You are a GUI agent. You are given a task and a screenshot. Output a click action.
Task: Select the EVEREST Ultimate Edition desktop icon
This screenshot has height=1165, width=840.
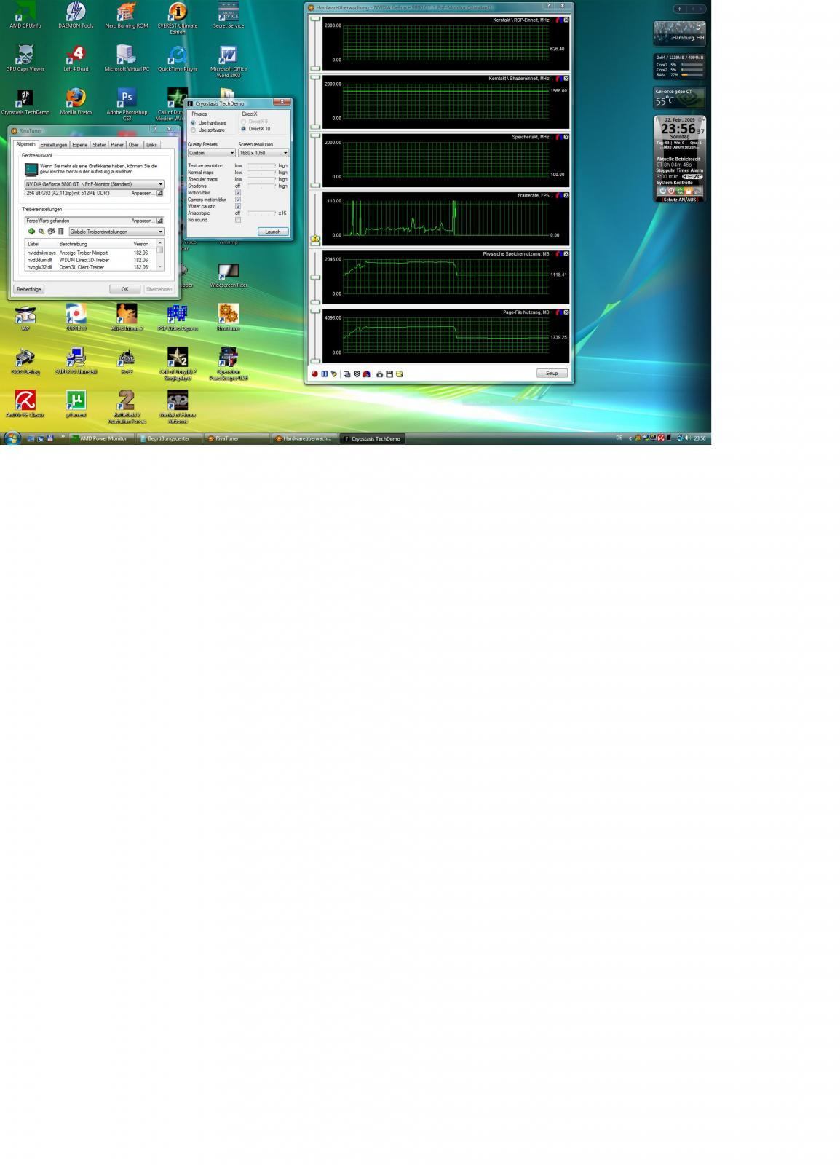click(178, 18)
